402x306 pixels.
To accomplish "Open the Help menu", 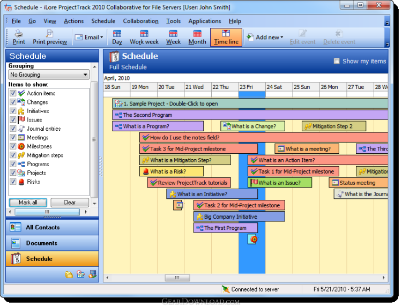I will click(x=235, y=21).
